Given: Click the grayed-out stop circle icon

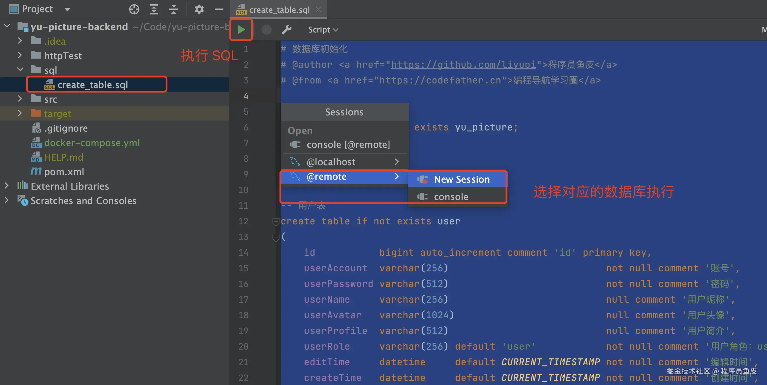Looking at the screenshot, I should point(266,30).
